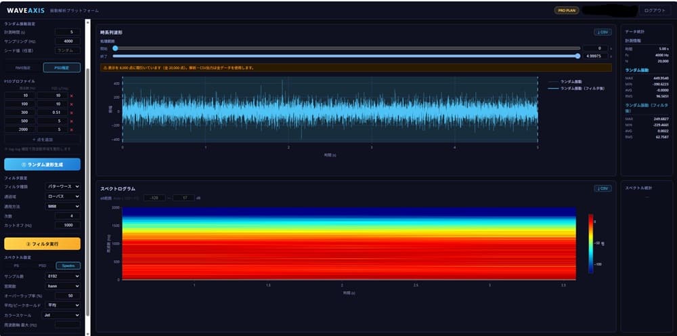The image size is (677, 336).
Task: Click the ログアウト button
Action: pos(655,10)
